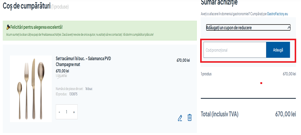Focus the Cod promoțional input field
Screen dimensions: 301x135
(x=235, y=50)
